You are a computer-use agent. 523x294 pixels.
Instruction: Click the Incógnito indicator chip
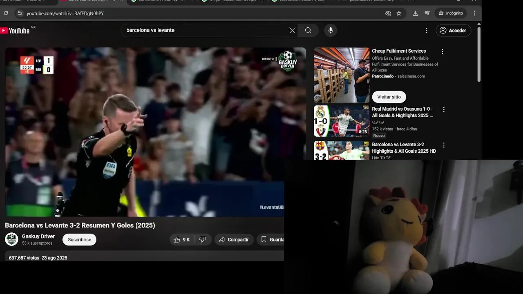click(x=451, y=13)
